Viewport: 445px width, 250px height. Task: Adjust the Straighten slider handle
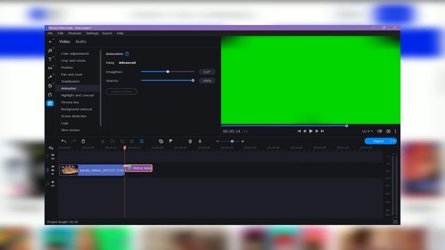[168, 72]
